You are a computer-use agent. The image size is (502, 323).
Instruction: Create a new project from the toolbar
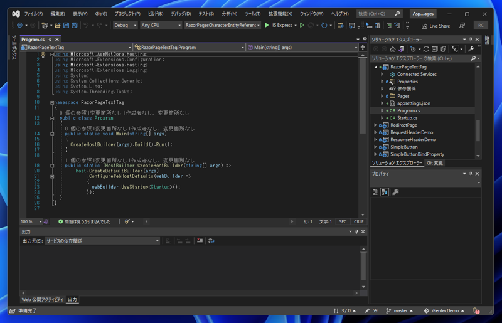pyautogui.click(x=45, y=25)
